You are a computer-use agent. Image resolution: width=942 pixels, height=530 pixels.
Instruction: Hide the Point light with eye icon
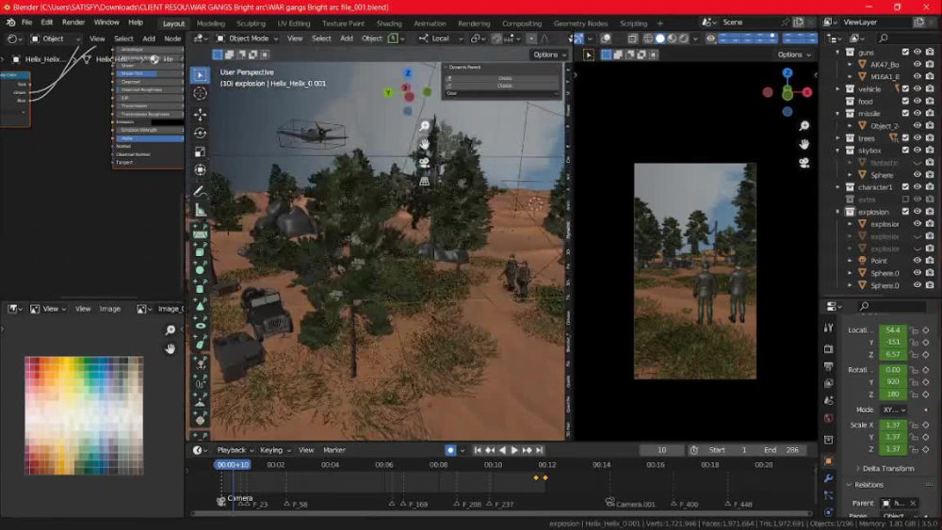[x=918, y=261]
